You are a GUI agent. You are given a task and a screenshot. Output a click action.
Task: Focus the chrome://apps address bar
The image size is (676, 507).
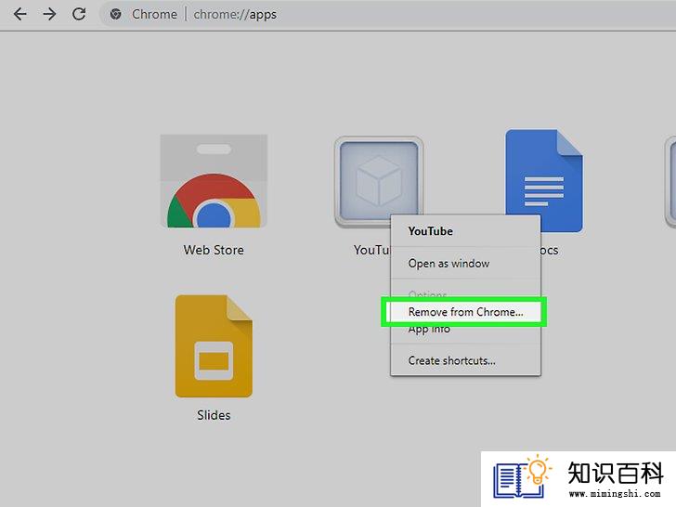[x=388, y=14]
